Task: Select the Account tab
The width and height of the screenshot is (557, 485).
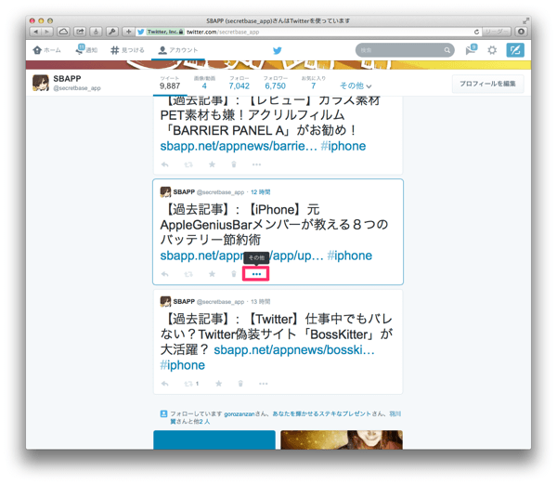Action: click(x=178, y=50)
